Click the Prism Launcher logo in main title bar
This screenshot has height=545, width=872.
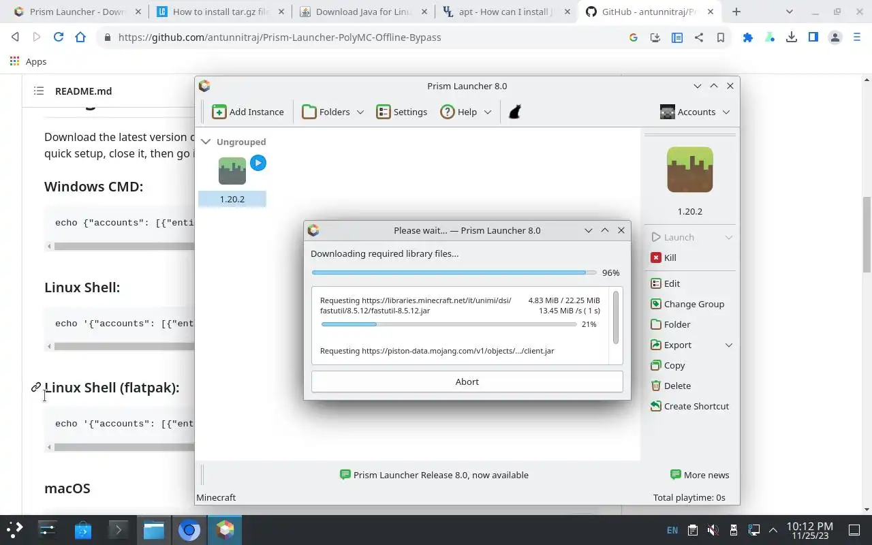click(x=204, y=86)
